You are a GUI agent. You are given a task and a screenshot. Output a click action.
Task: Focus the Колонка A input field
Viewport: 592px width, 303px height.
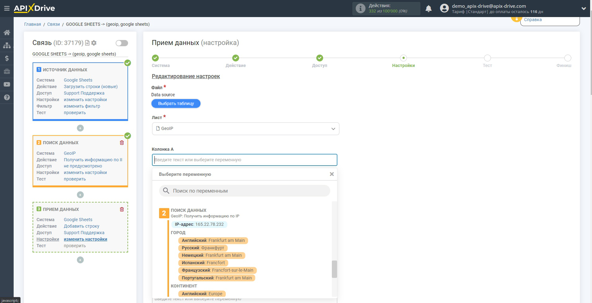pos(245,160)
